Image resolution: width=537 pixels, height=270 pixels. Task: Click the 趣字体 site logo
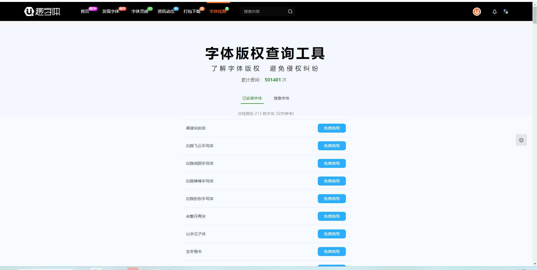(42, 11)
